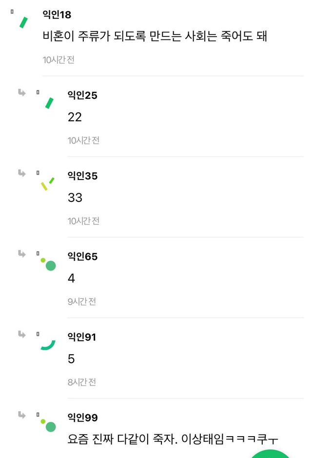Viewport: 312px width, 458px height.
Task: Click 익인25's profile avatar icon
Action: [49, 103]
